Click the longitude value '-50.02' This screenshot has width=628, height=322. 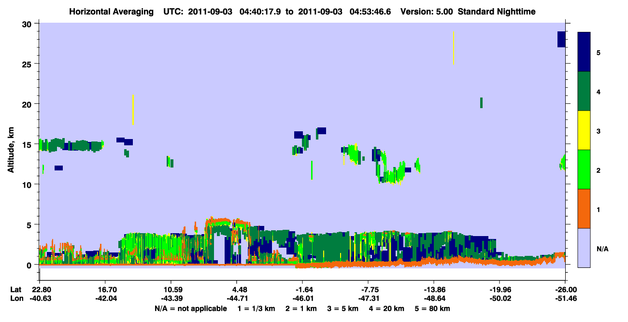[500, 298]
